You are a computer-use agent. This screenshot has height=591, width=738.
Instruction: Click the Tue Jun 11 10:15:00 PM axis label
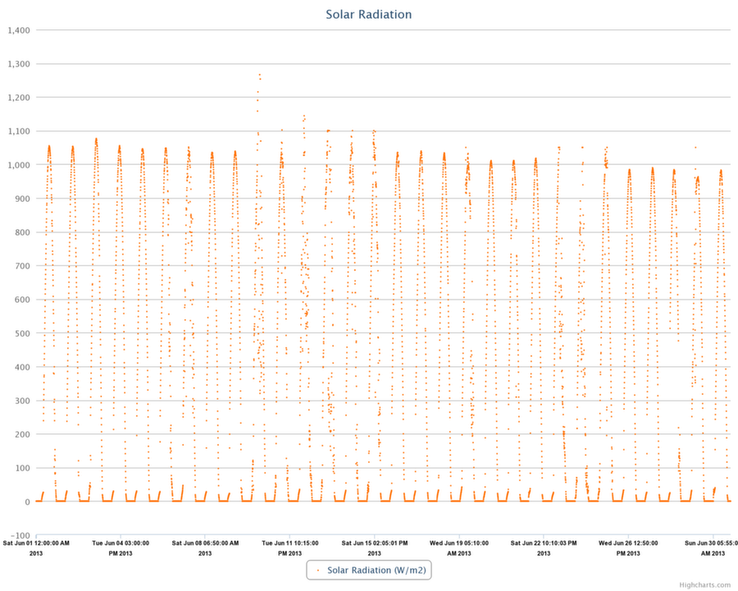click(x=290, y=548)
